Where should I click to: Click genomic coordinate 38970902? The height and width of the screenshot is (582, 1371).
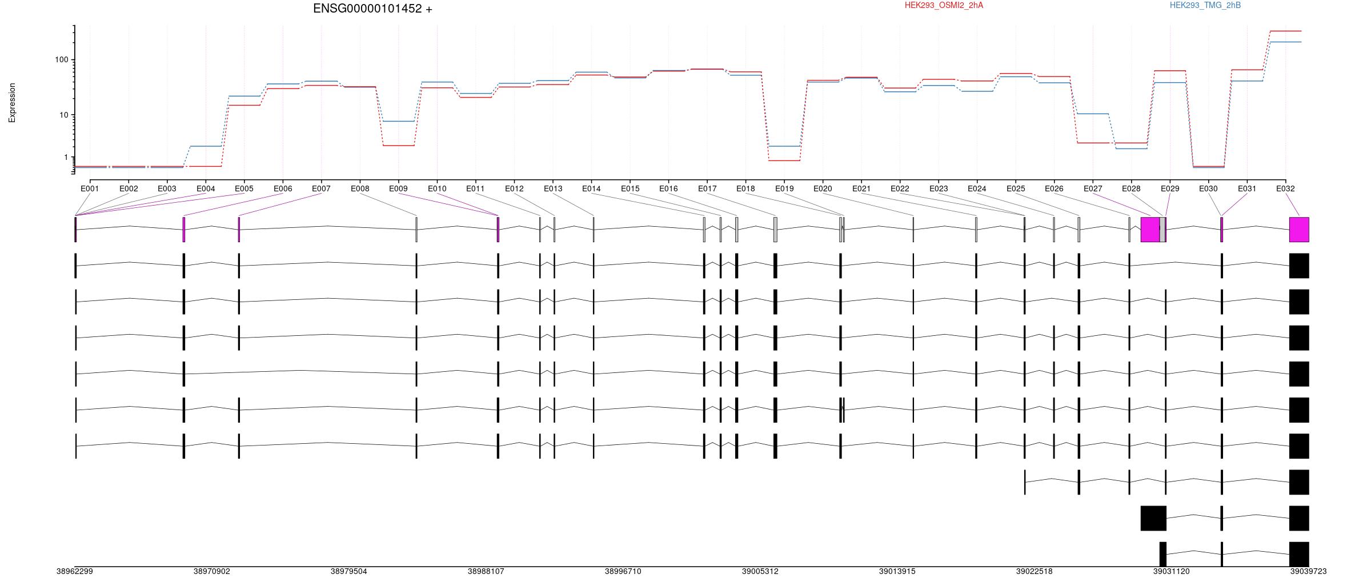(211, 571)
